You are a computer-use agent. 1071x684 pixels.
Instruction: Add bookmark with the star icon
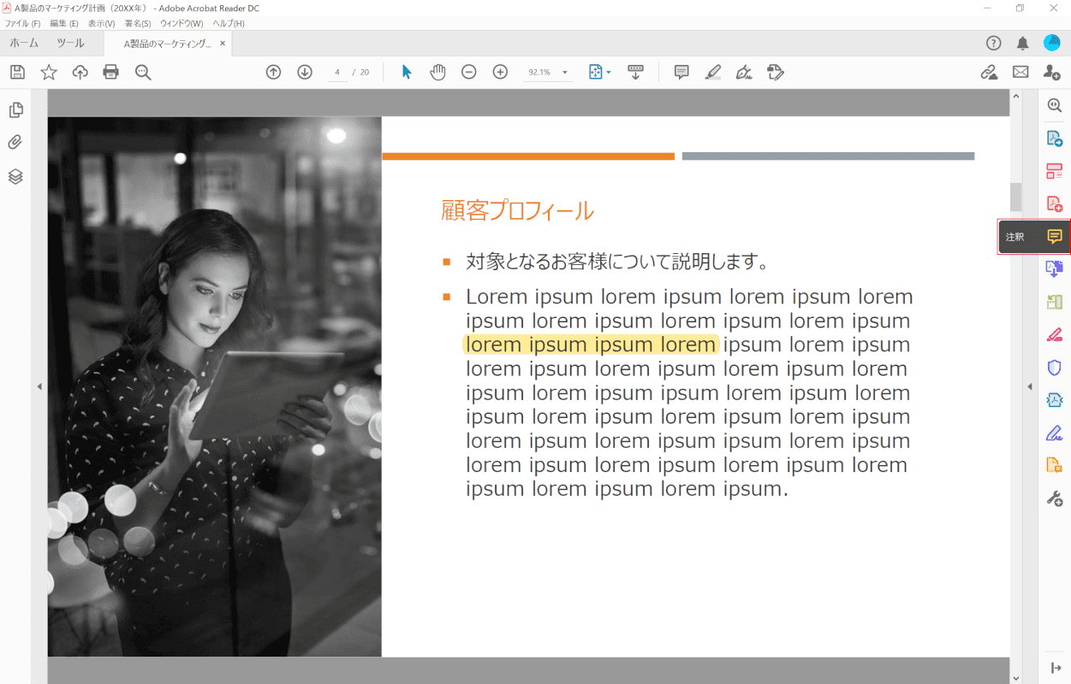[x=49, y=72]
